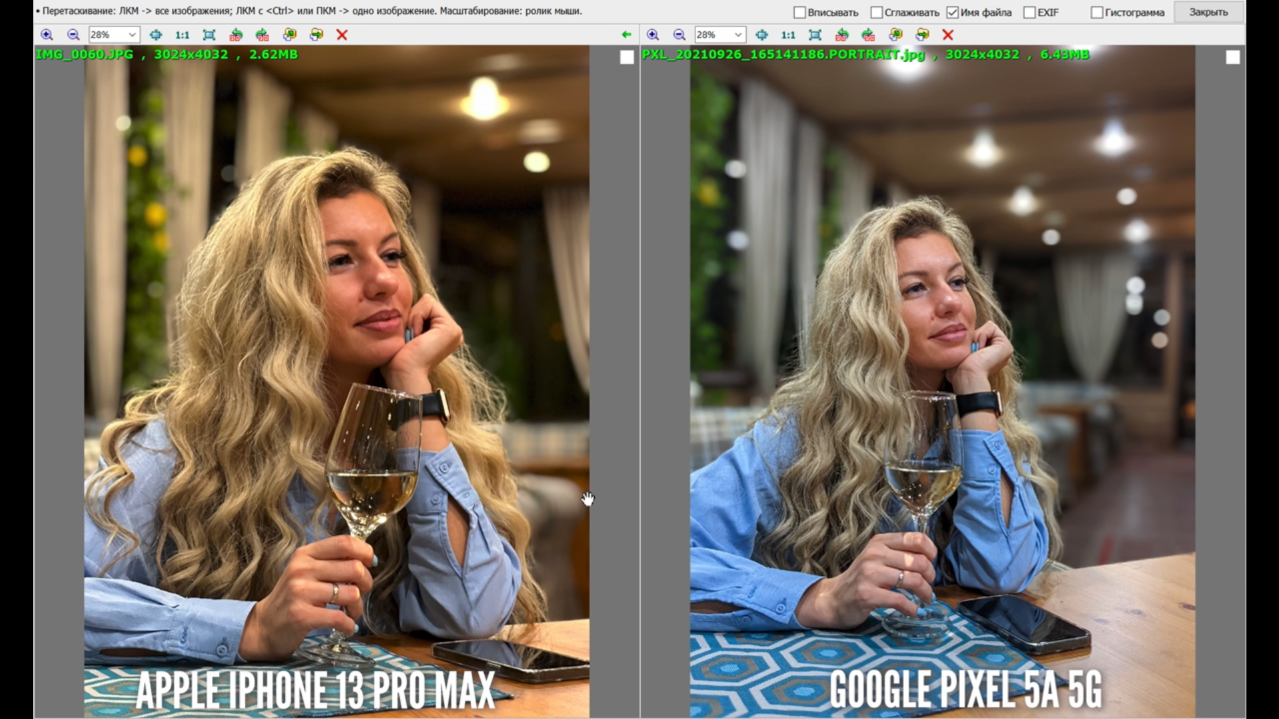Rotate IMG_0060.JPG left 90 degrees

point(236,35)
